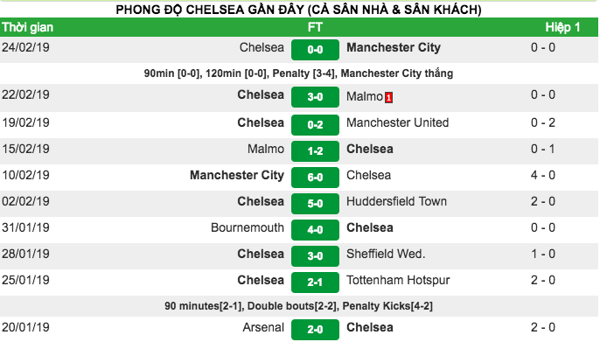Click the Thời gian column header
Screen dimensions: 600x342
[x=28, y=27]
